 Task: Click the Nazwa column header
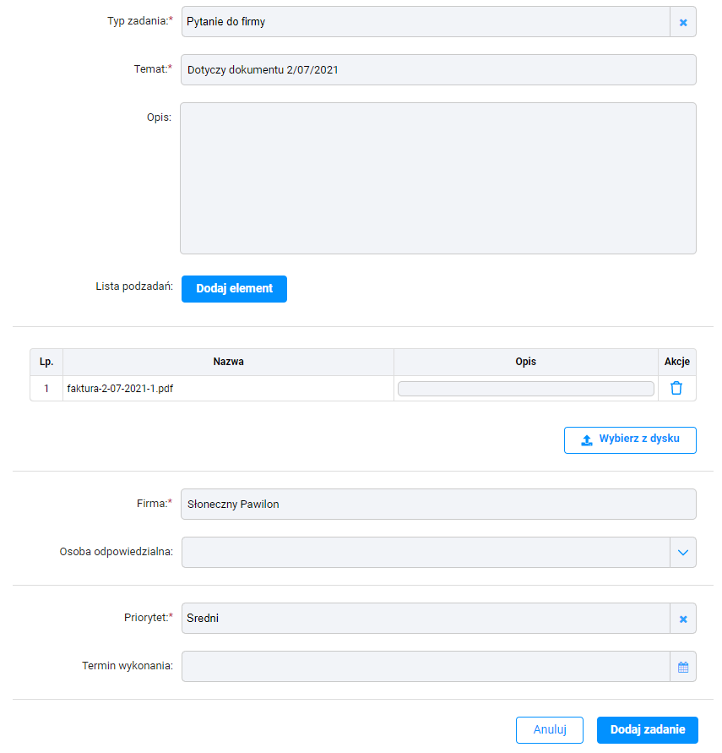228,362
